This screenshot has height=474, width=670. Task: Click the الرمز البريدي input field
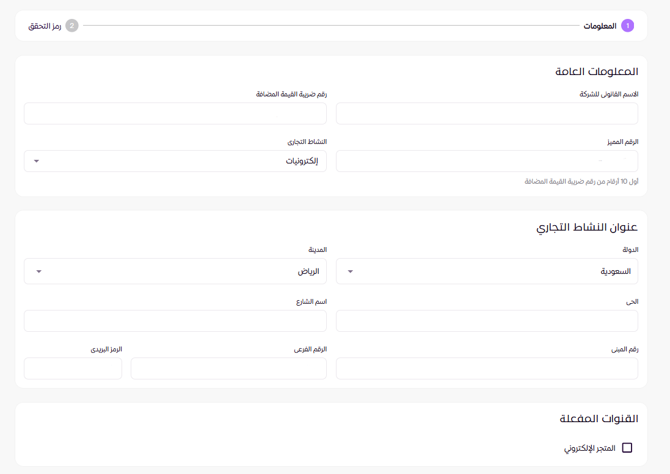(73, 368)
